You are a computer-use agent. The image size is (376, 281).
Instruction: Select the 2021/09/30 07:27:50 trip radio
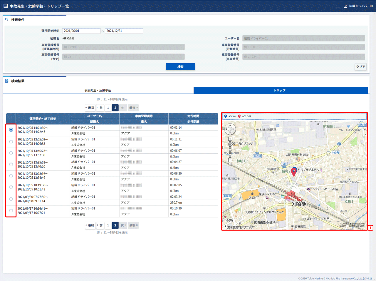(x=11, y=199)
